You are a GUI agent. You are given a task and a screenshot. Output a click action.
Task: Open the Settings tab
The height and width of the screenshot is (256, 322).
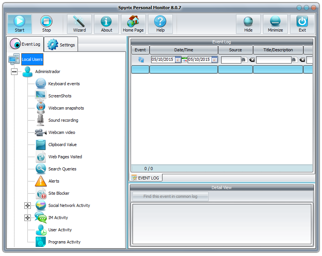61,45
